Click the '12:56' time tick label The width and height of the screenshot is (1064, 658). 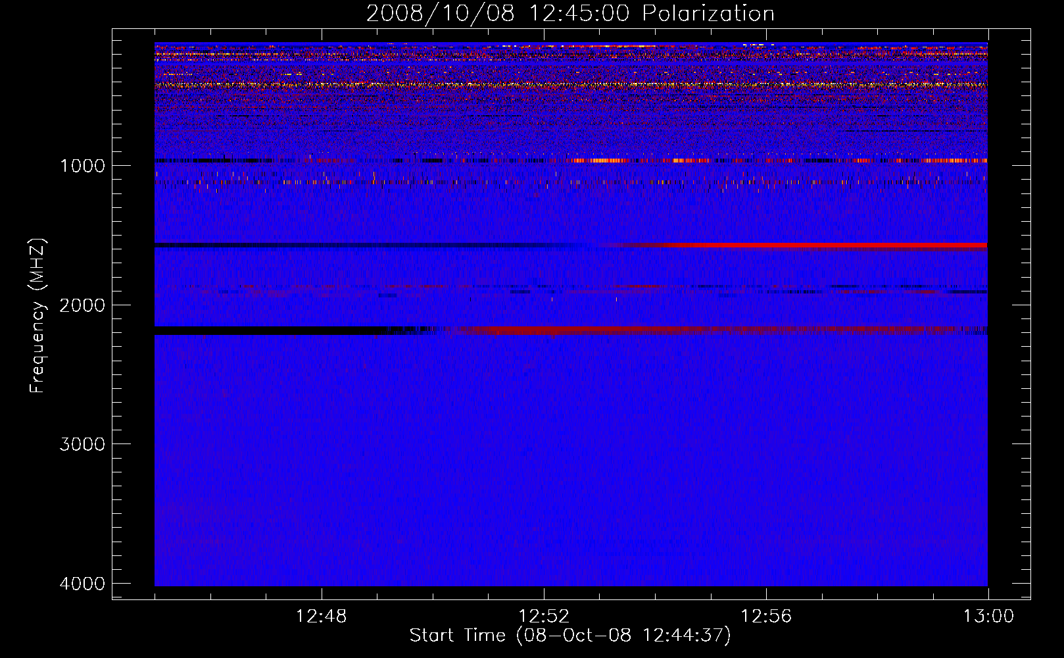point(766,617)
